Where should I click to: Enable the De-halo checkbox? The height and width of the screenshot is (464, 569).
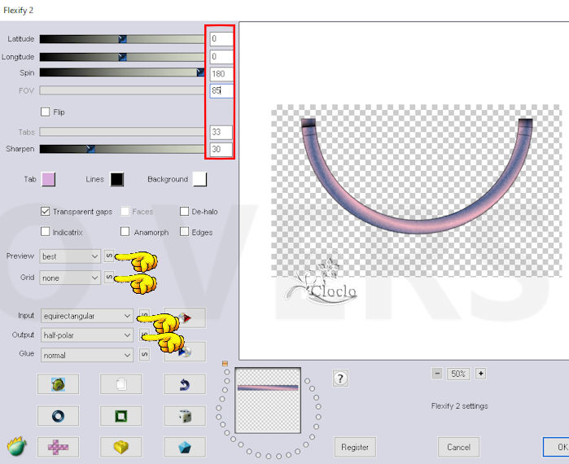coord(185,212)
